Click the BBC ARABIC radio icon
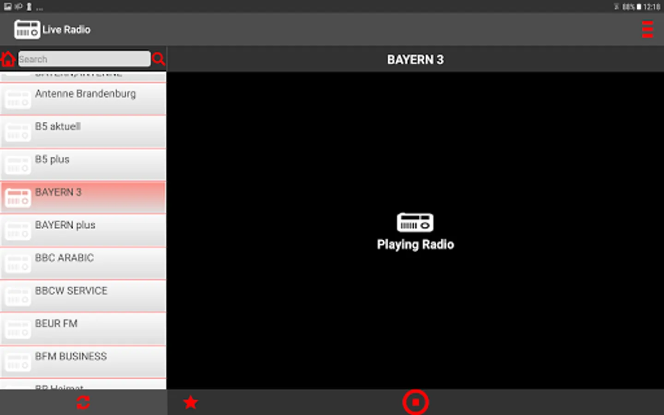664x415 pixels. [x=18, y=264]
